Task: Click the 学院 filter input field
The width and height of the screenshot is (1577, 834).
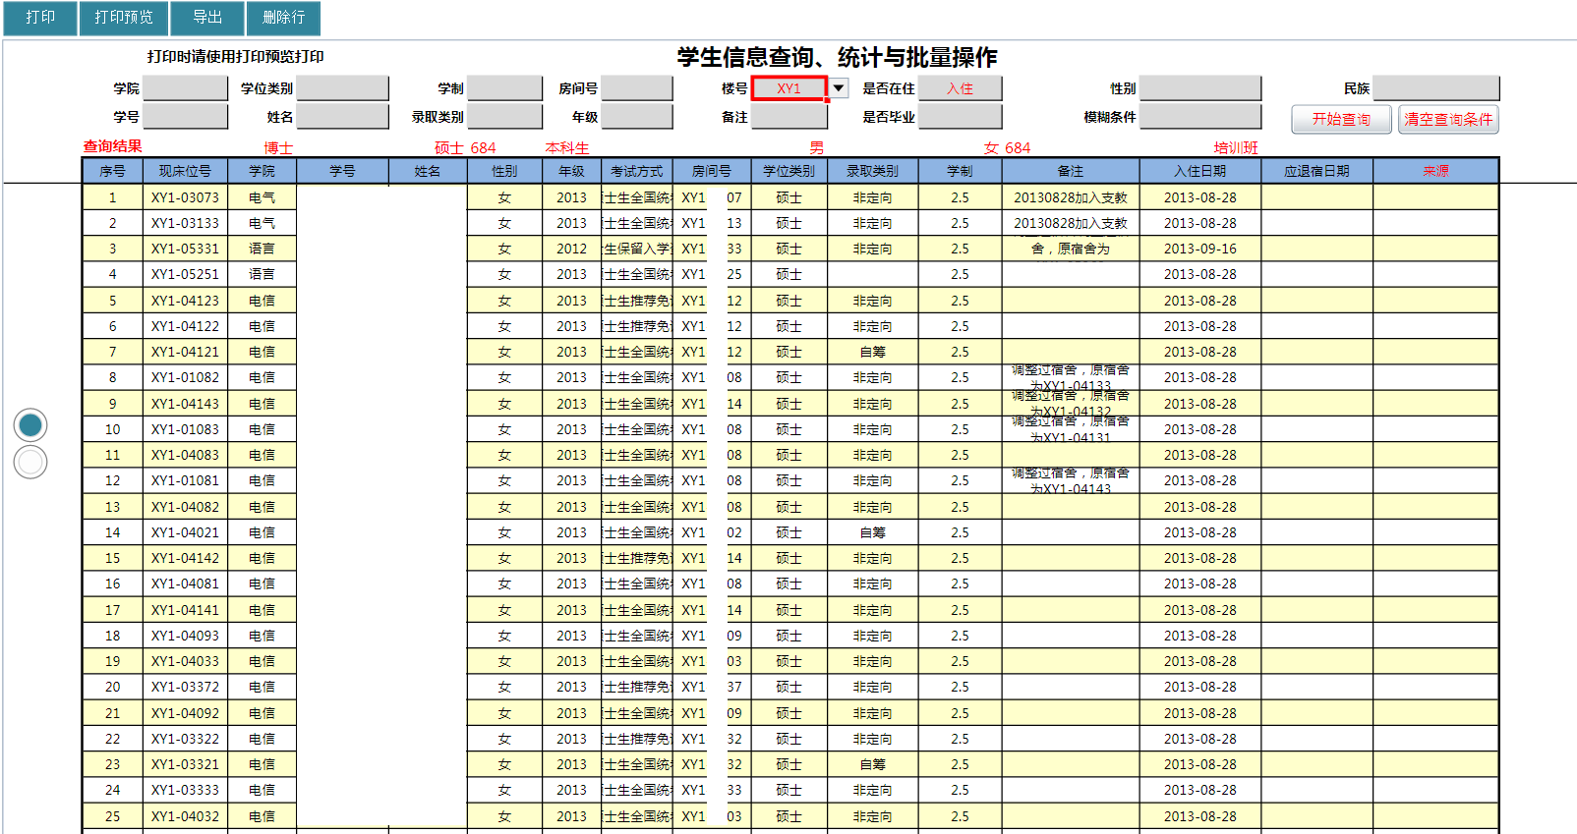Action: pyautogui.click(x=185, y=88)
